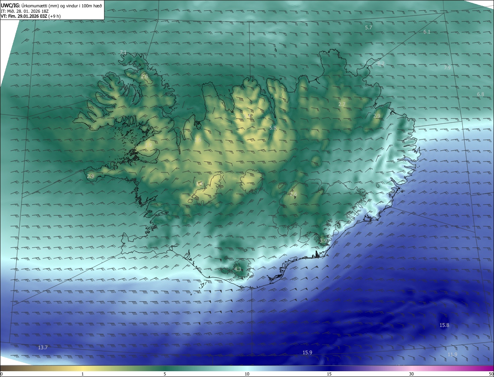Click the colorbar tick label 50

point(491,374)
